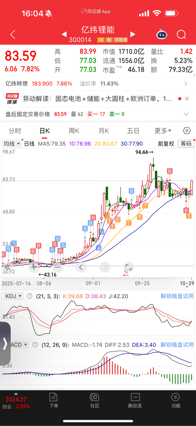Tap the 2025-07-16 date label
The height and width of the screenshot is (426, 196).
(x=16, y=283)
